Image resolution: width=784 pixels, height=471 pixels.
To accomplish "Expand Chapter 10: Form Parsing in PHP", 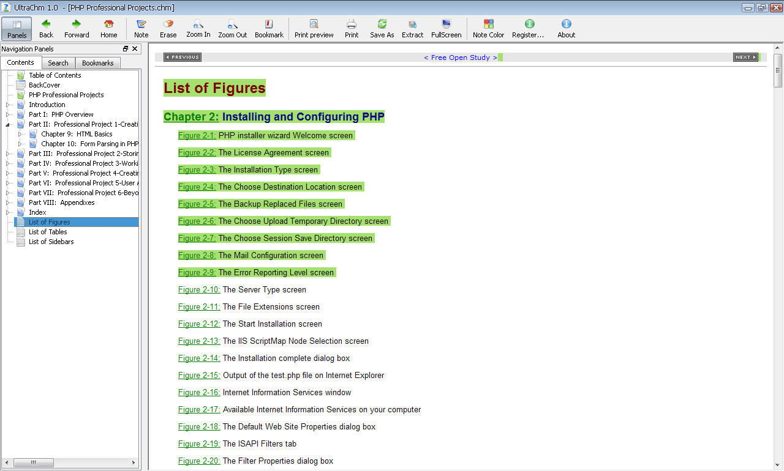I will click(20, 144).
